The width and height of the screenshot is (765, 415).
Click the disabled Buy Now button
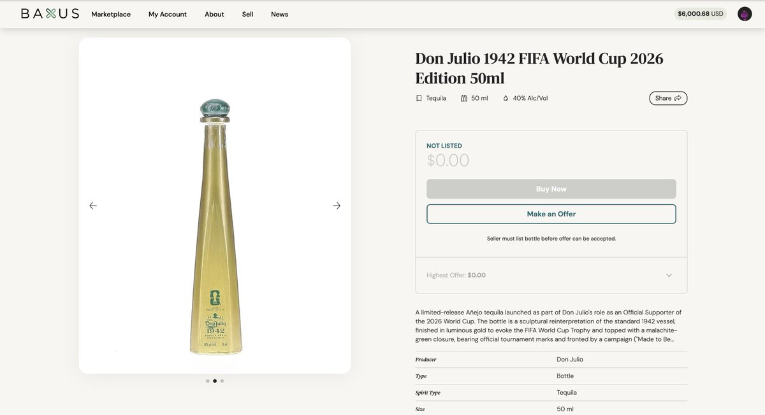pyautogui.click(x=551, y=189)
